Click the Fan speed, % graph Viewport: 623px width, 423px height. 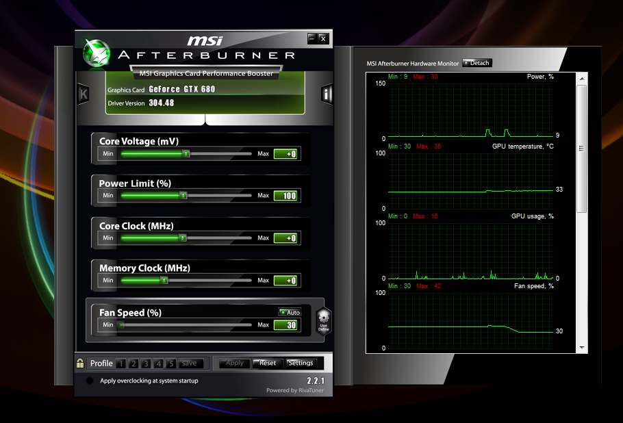[471, 320]
